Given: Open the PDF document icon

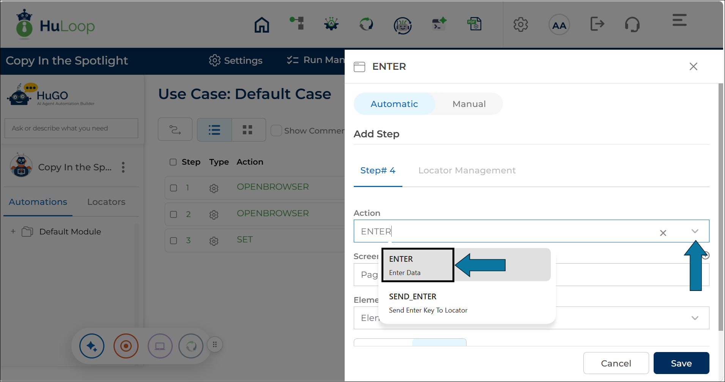Looking at the screenshot, I should click(x=474, y=24).
